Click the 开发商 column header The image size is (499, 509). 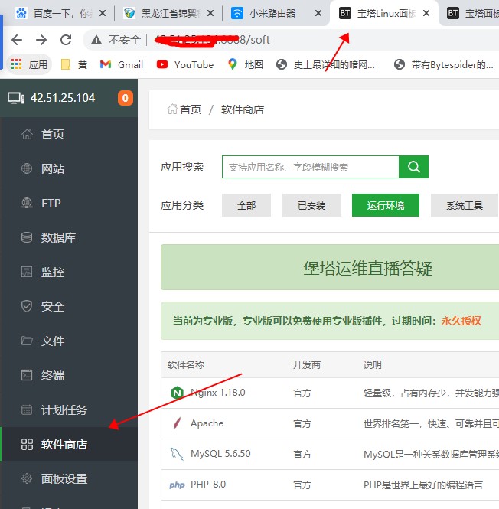[x=306, y=365]
